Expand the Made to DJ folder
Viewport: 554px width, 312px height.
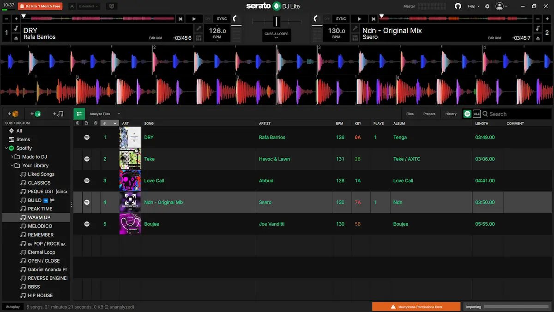[x=12, y=157]
